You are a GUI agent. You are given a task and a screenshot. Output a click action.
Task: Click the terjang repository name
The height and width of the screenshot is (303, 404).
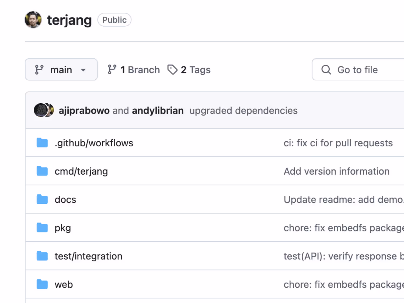pyautogui.click(x=69, y=20)
